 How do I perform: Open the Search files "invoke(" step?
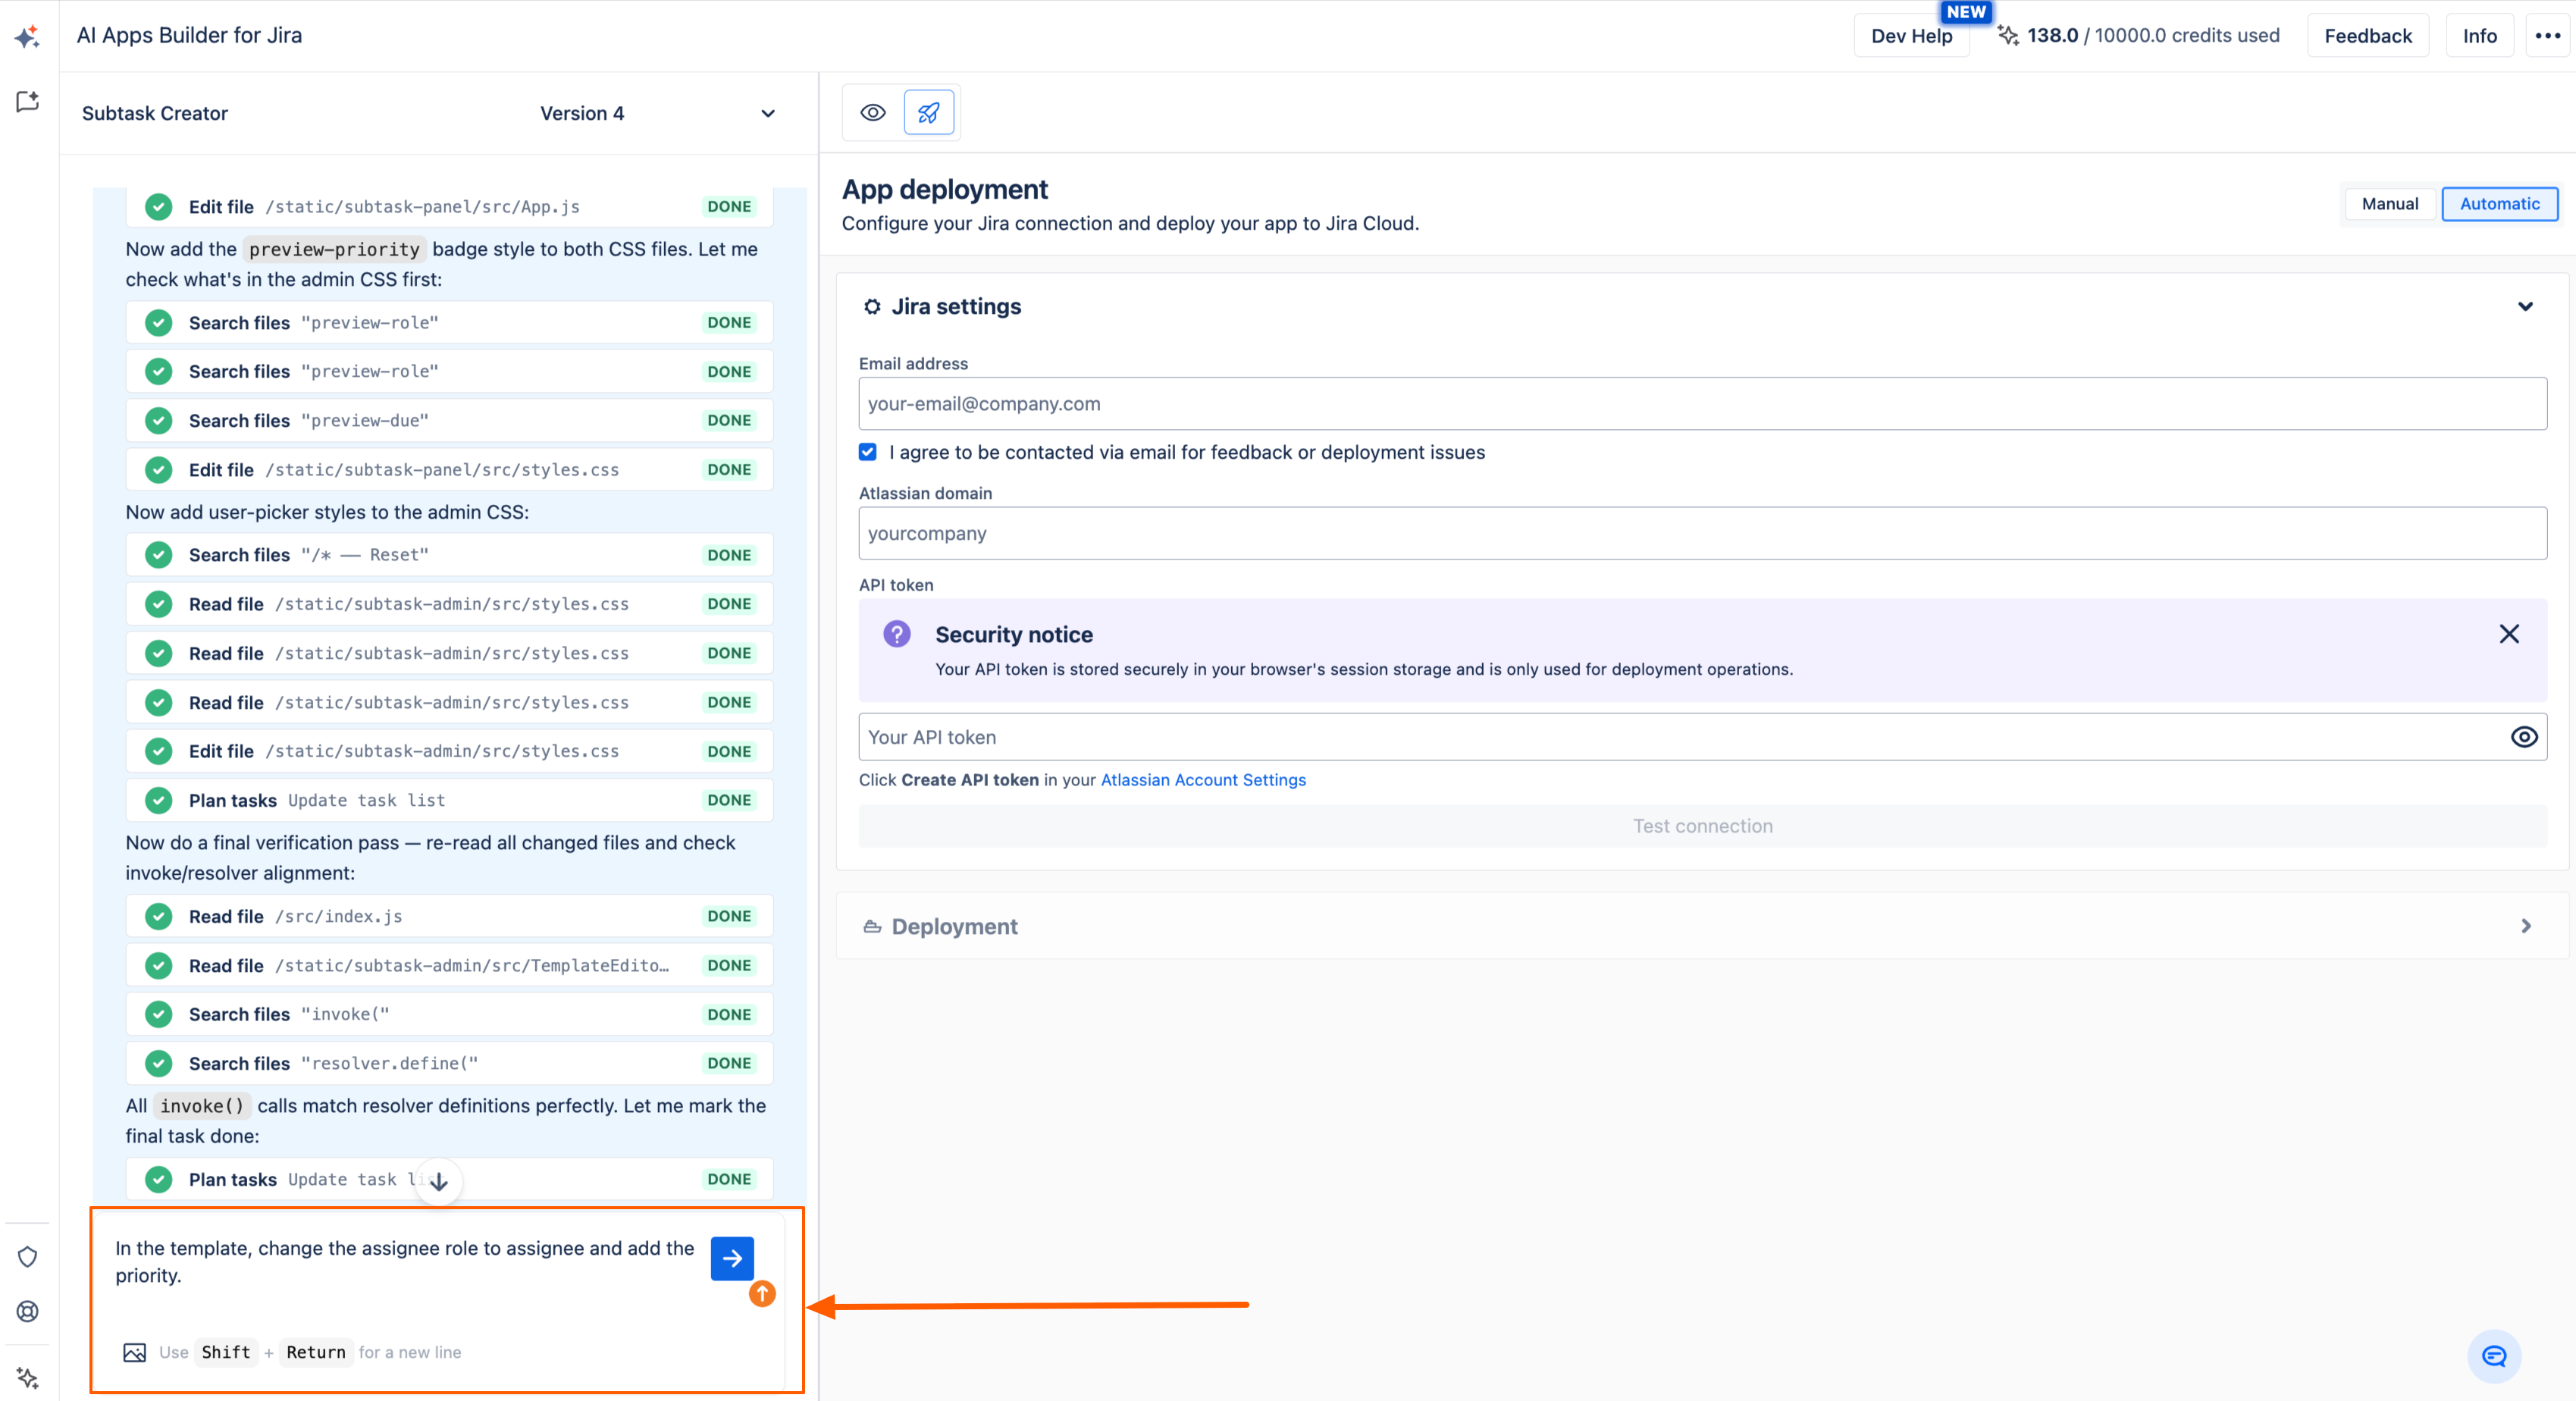(450, 1014)
